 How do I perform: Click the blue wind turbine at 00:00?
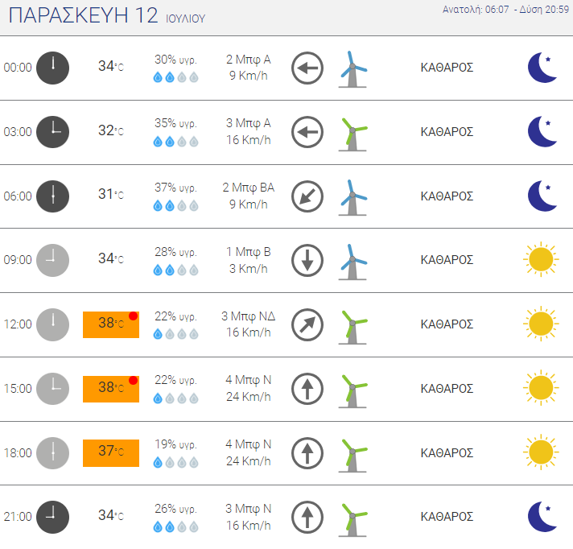coord(352,69)
